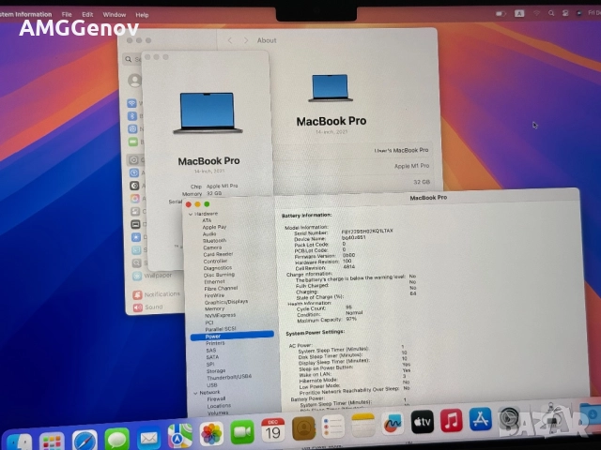Select Graphics/Displays in hardware list

pos(226,302)
